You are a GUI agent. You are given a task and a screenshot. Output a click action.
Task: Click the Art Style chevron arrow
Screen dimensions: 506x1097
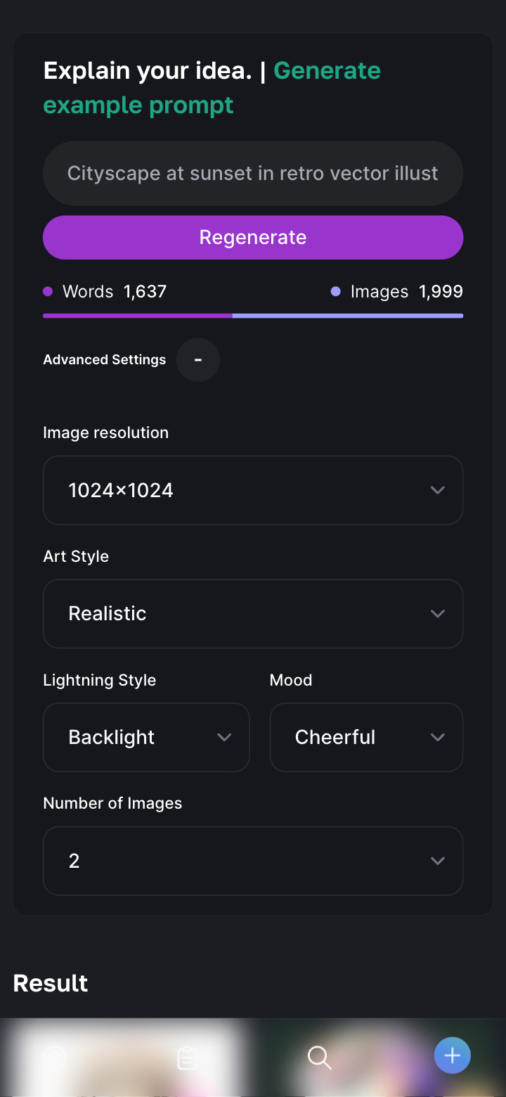point(438,614)
